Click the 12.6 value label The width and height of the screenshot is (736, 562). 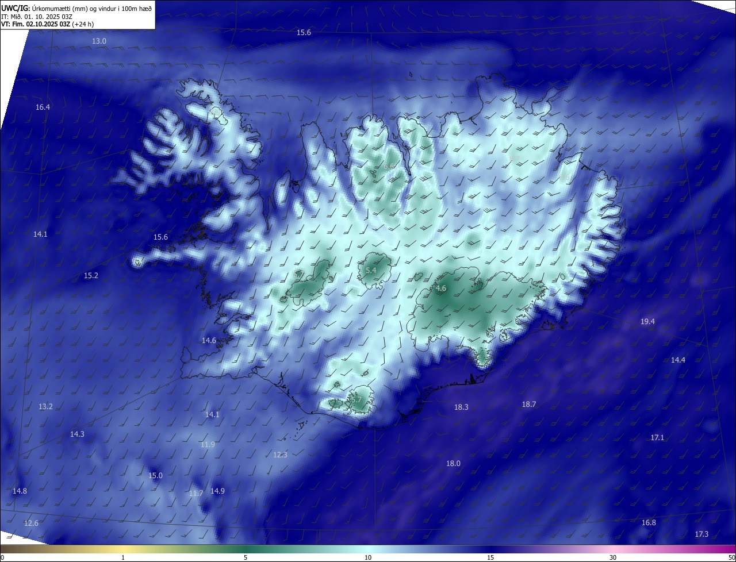31,523
